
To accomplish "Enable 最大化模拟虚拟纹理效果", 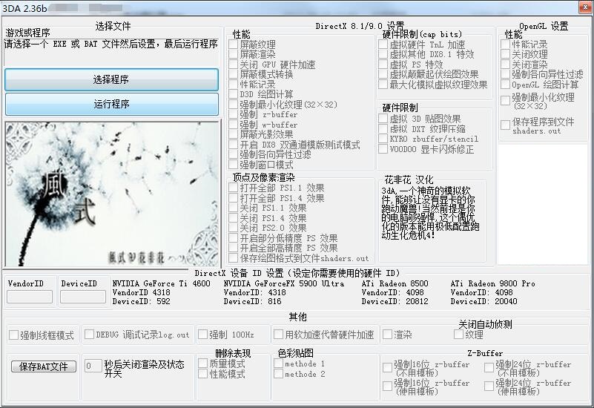I will pyautogui.click(x=383, y=84).
